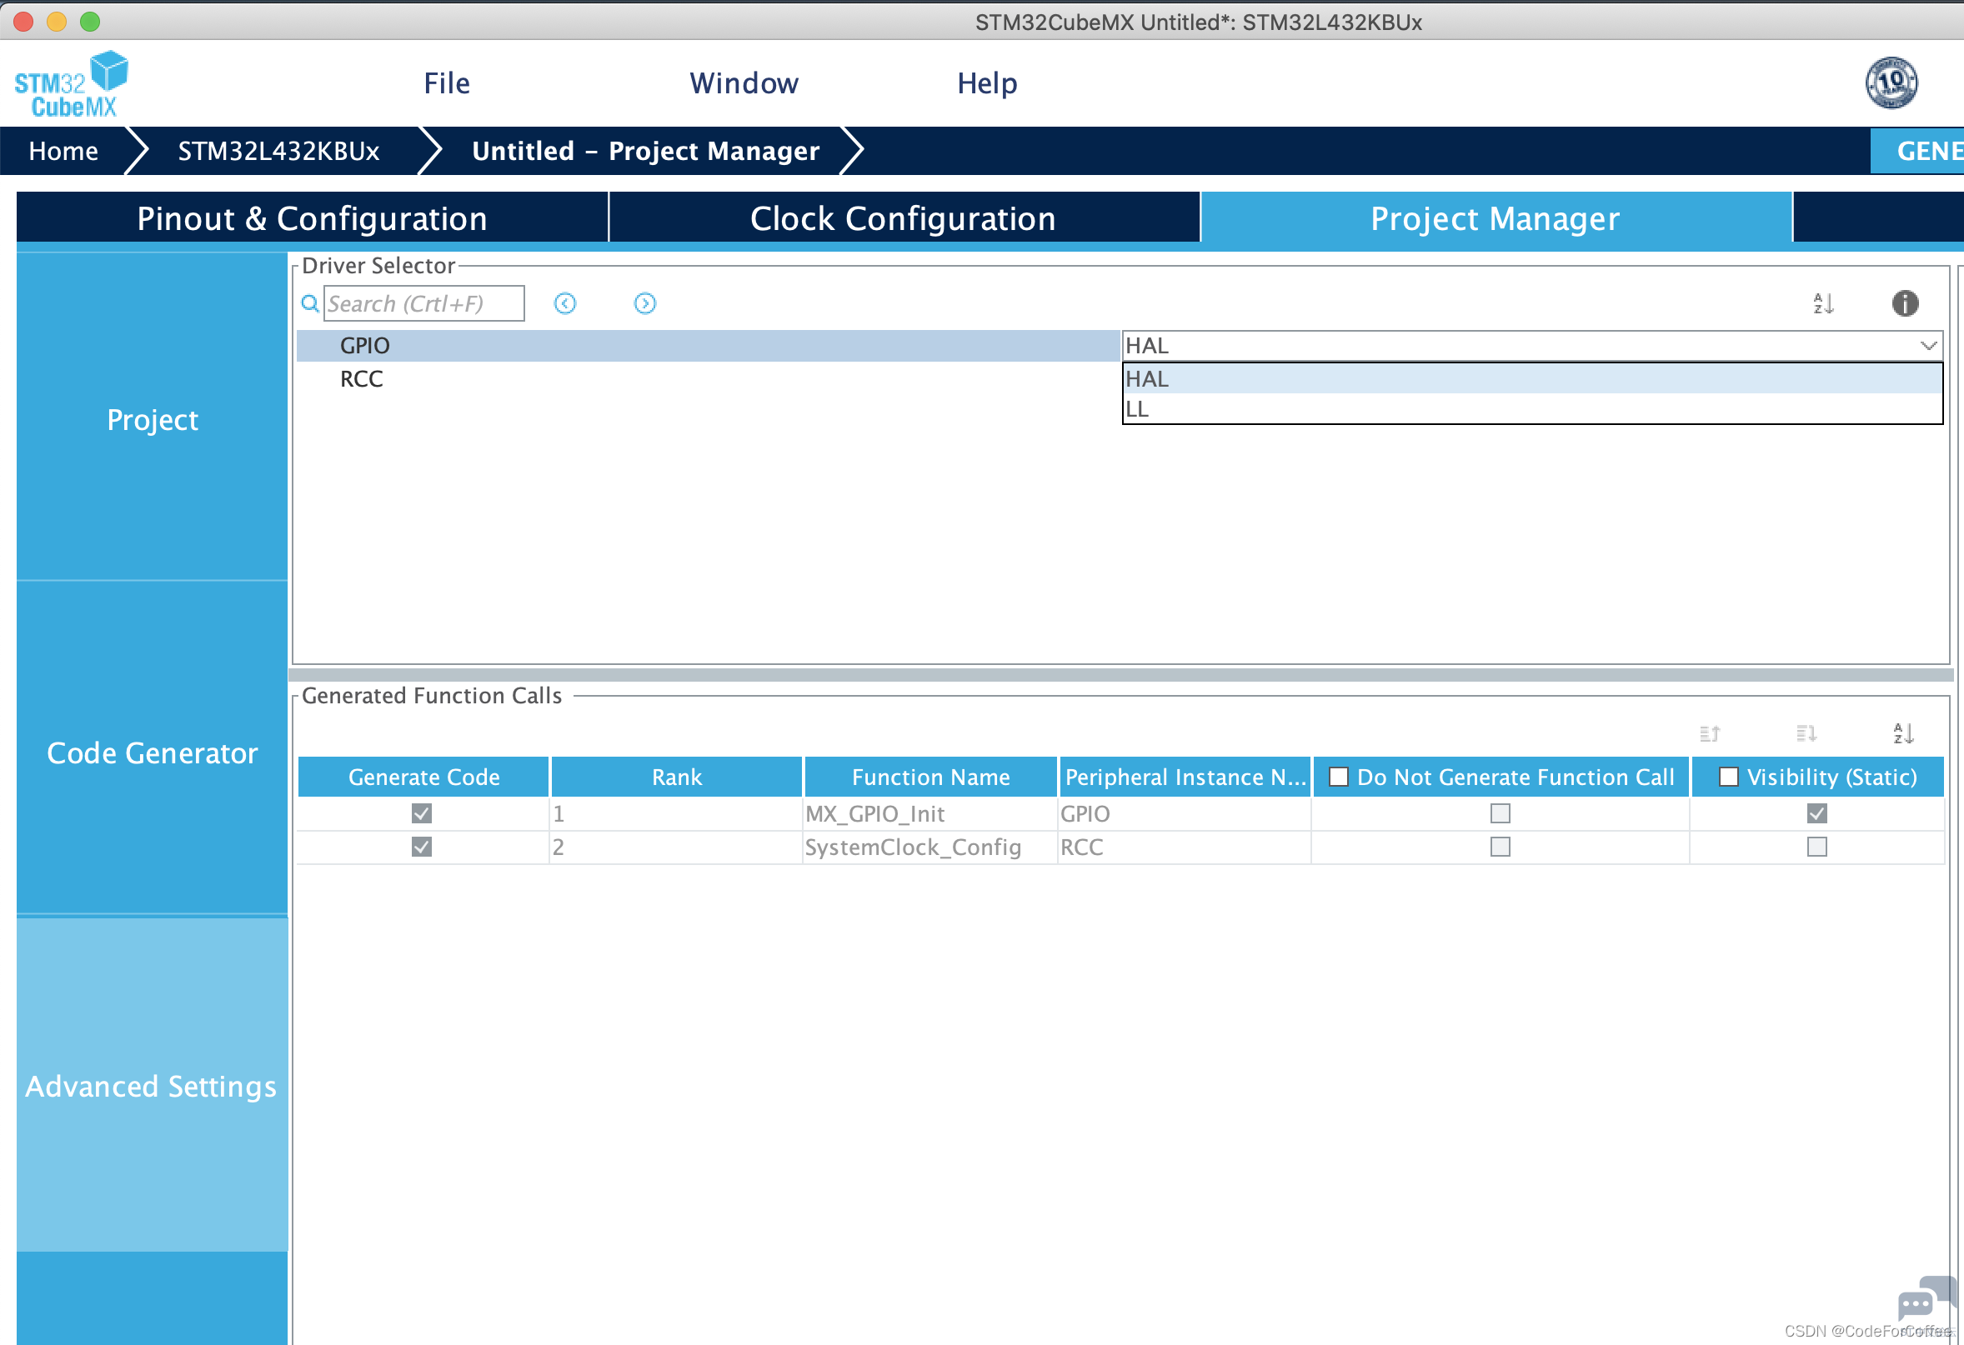
Task: Select the Project Manager tab
Action: 1495,218
